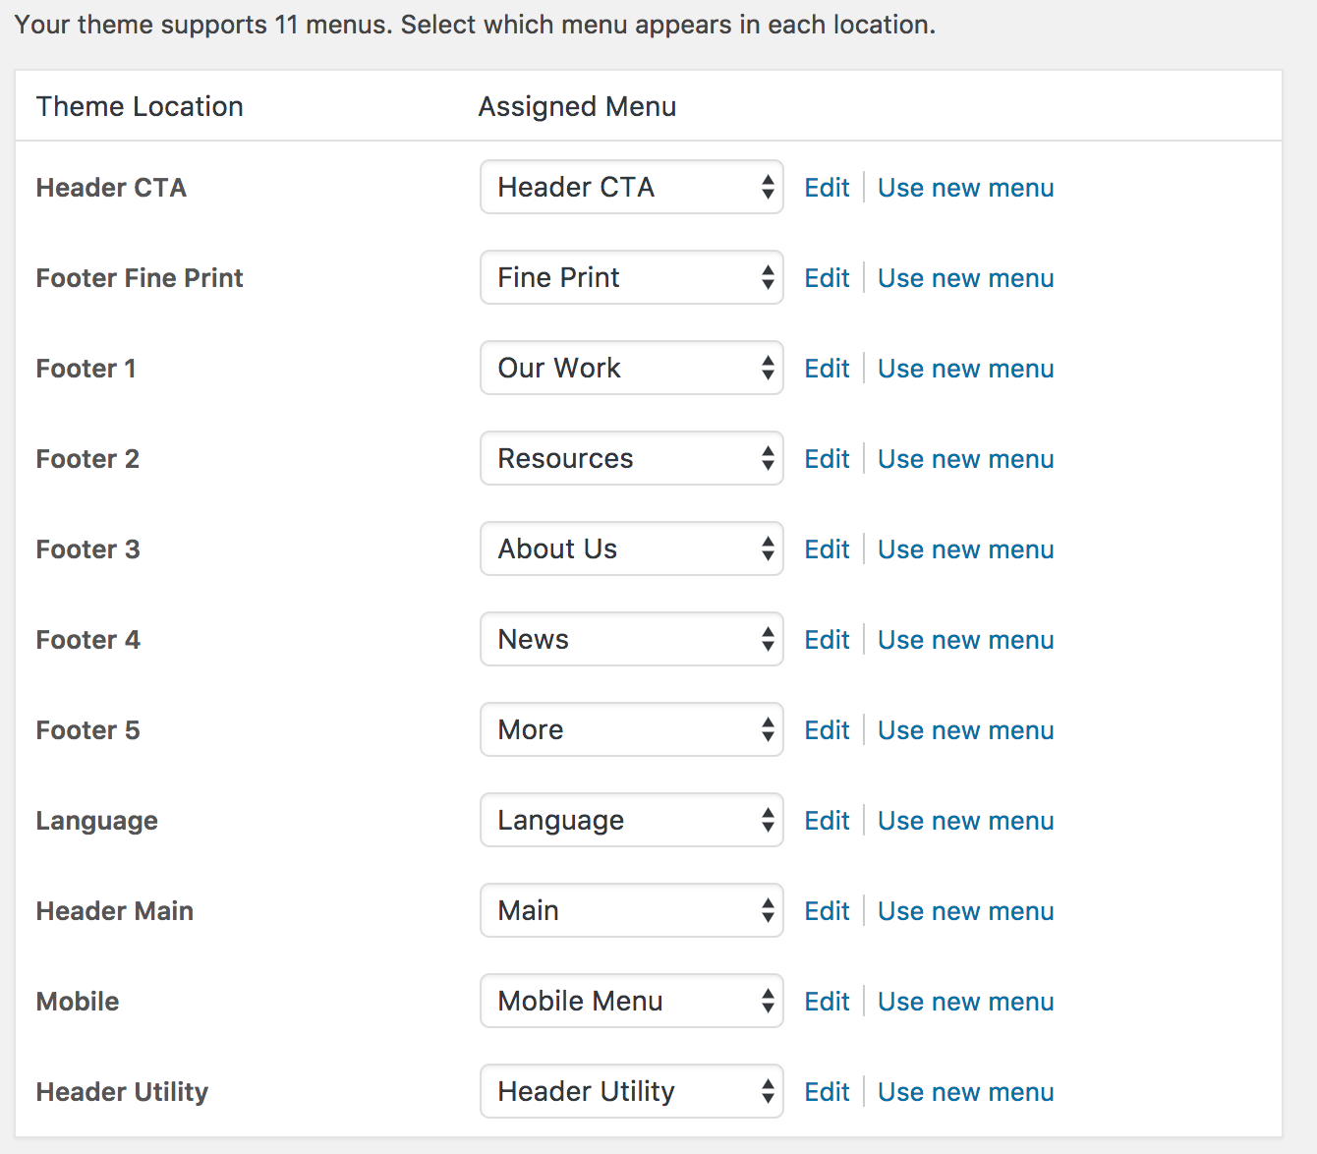Open the About Us dropdown for Footer 3

click(632, 548)
